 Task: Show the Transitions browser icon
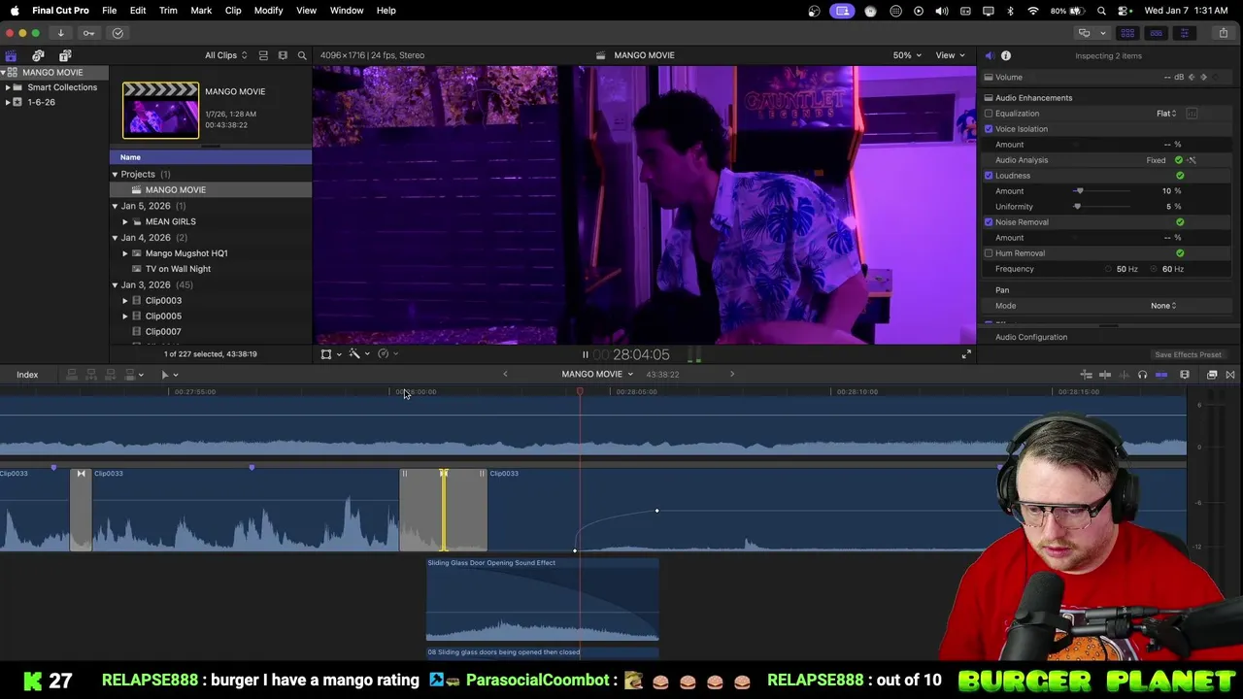coord(1230,375)
